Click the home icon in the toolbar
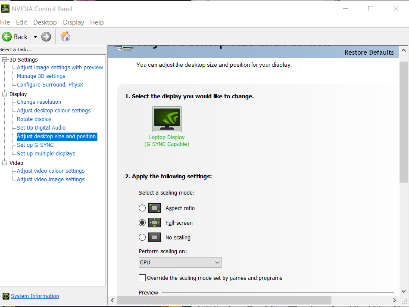The image size is (409, 307). pos(65,37)
